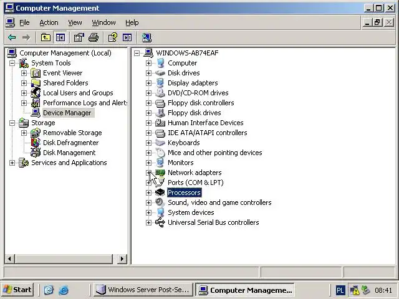The height and width of the screenshot is (299, 399).
Task: Click the security warning shield tray icon
Action: (x=355, y=290)
